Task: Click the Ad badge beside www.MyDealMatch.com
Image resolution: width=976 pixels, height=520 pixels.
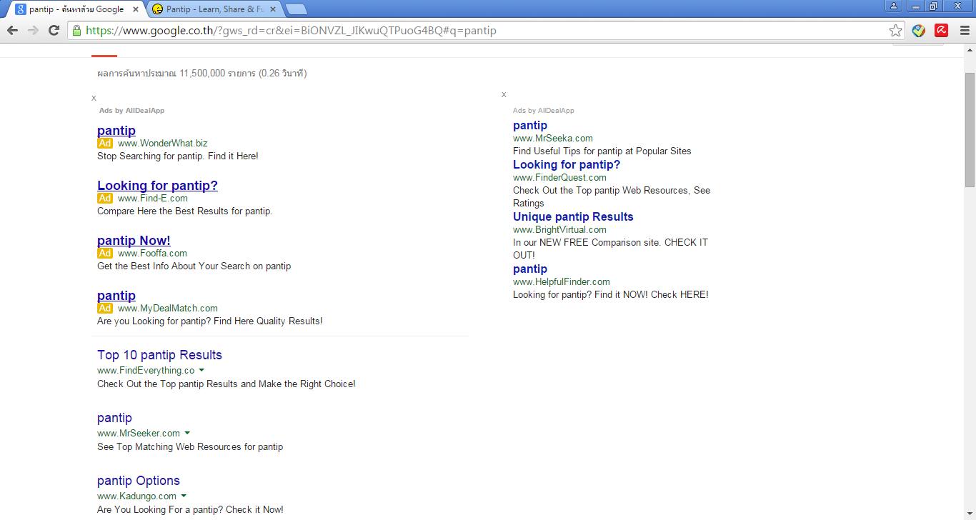Action: click(x=105, y=309)
